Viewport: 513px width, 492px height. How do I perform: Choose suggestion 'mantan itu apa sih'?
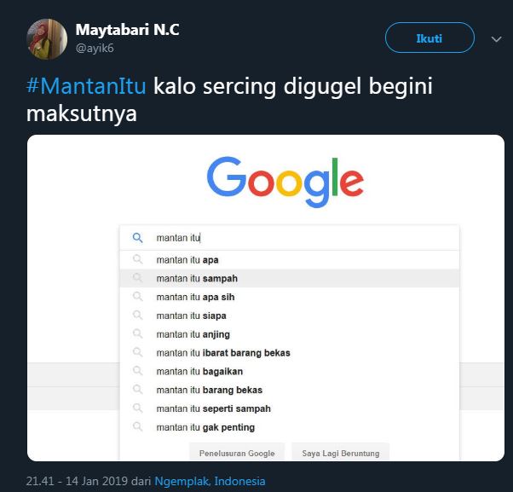point(195,297)
